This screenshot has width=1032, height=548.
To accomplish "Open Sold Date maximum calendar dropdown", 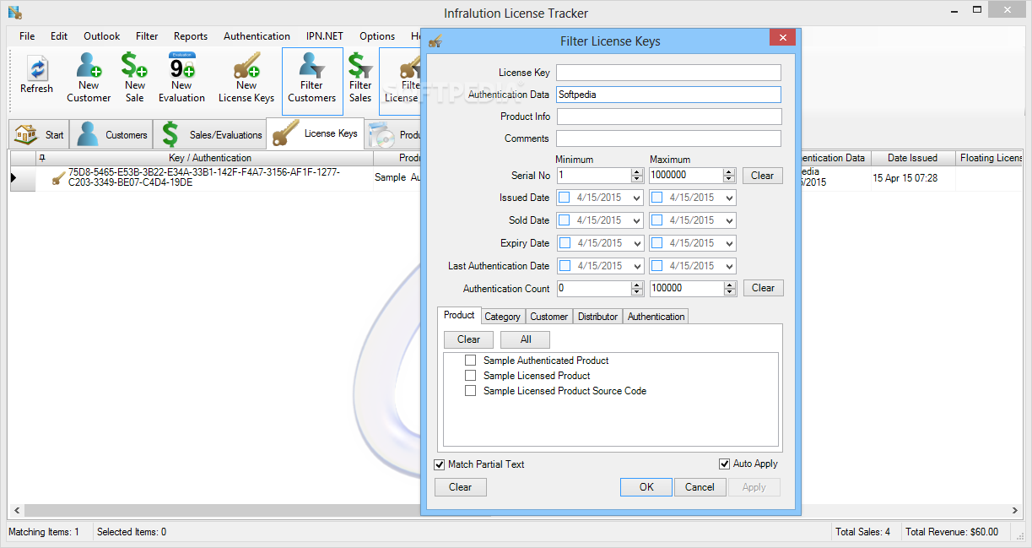I will 729,220.
